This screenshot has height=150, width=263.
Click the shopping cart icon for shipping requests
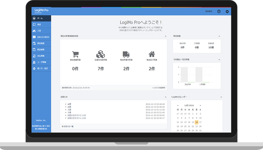75,54
